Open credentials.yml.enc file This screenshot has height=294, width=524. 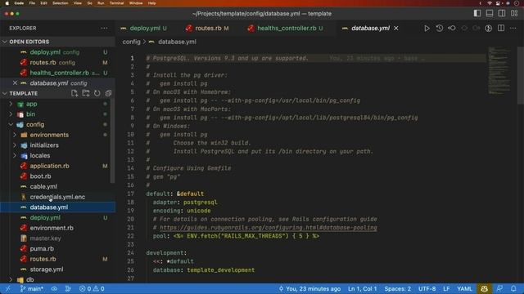(57, 197)
